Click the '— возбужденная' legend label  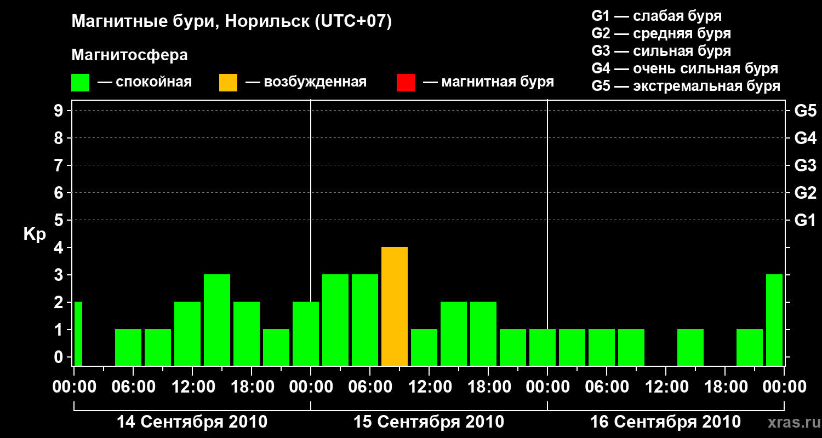(x=306, y=82)
